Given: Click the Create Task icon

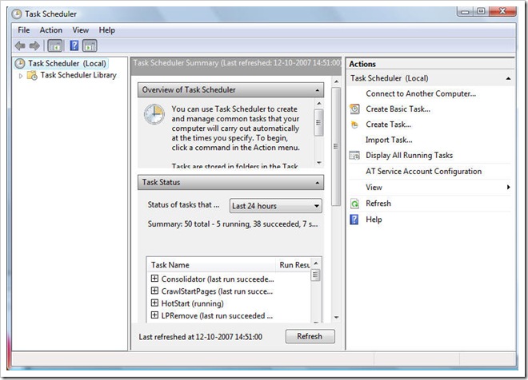Looking at the screenshot, I should tap(354, 125).
